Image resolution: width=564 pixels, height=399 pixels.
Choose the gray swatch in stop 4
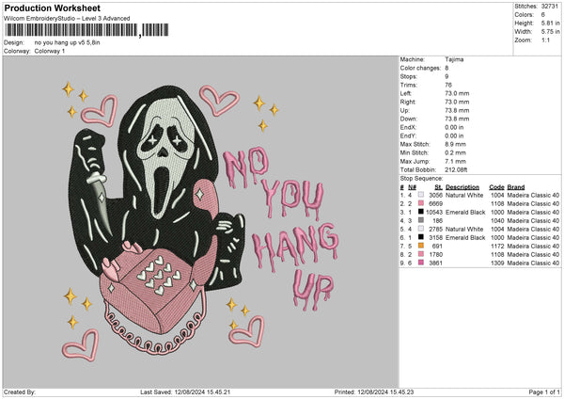pyautogui.click(x=420, y=219)
